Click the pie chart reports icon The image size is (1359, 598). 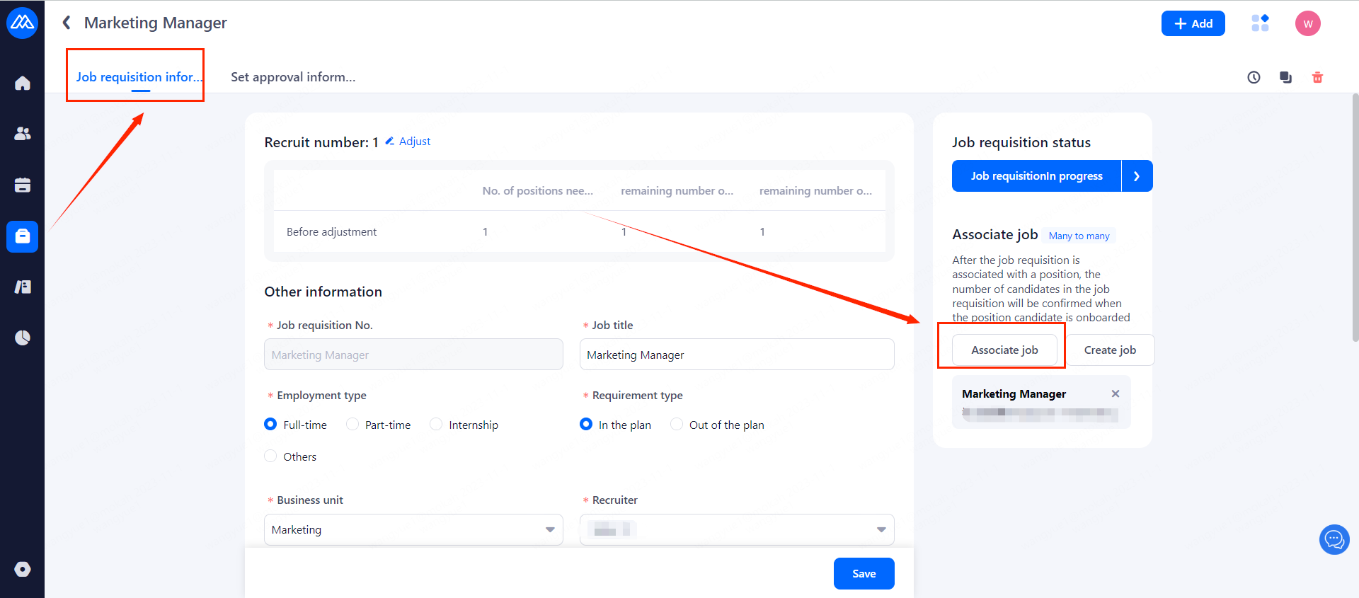(23, 338)
